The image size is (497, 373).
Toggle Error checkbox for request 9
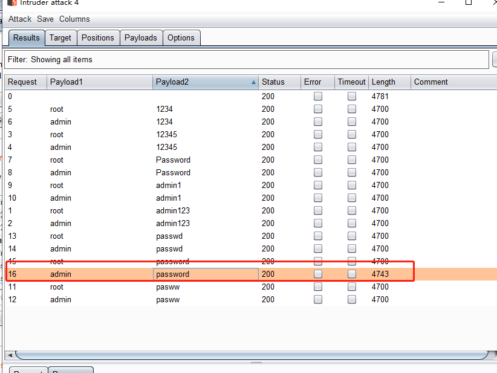click(318, 185)
